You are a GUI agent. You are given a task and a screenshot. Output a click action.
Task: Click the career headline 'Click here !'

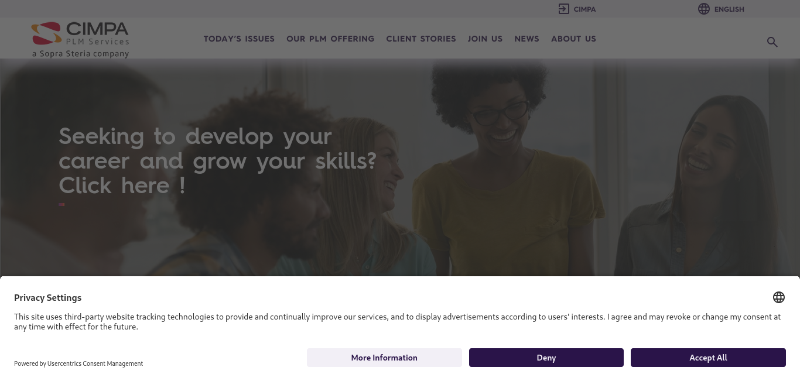coord(122,186)
